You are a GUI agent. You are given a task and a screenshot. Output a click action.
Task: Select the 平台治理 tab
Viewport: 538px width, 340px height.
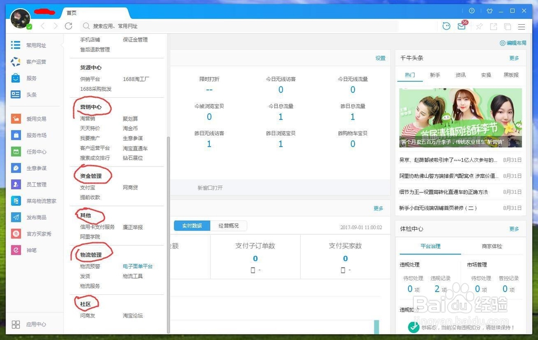pyautogui.click(x=430, y=246)
